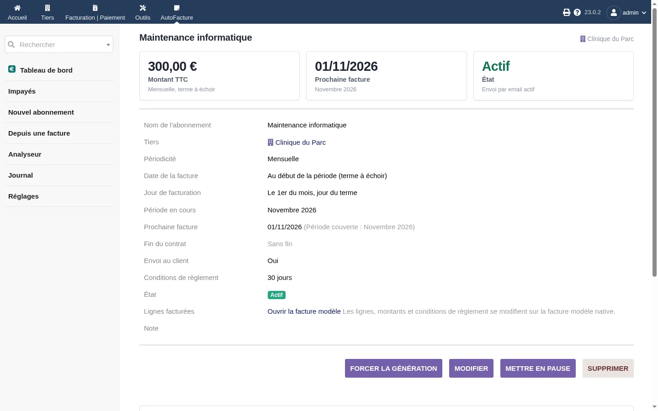Click the help question mark icon
The width and height of the screenshot is (658, 411).
pos(577,12)
